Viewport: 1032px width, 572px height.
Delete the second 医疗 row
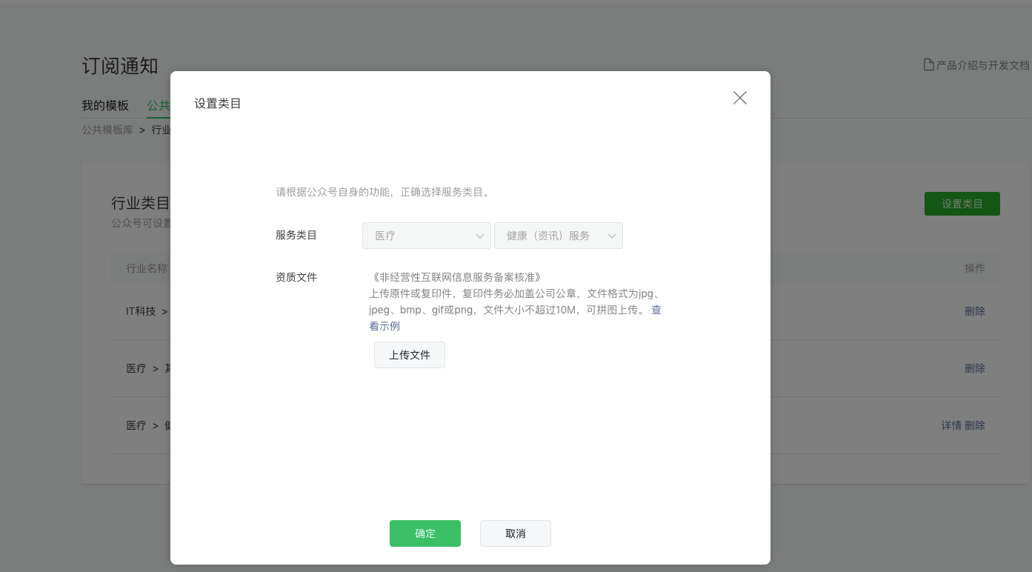pos(975,368)
